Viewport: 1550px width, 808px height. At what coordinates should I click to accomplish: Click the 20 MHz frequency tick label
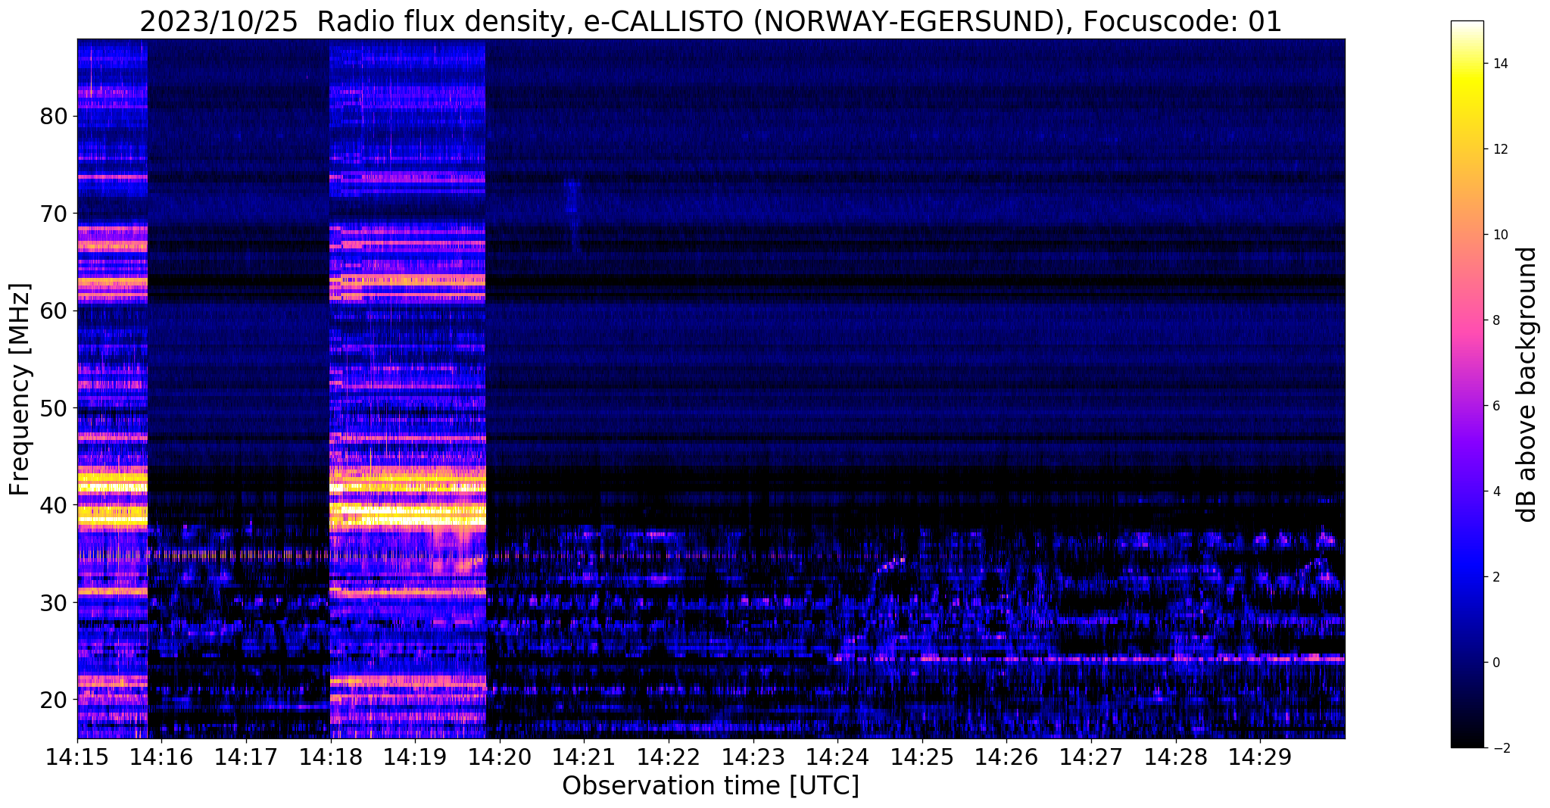pyautogui.click(x=54, y=700)
